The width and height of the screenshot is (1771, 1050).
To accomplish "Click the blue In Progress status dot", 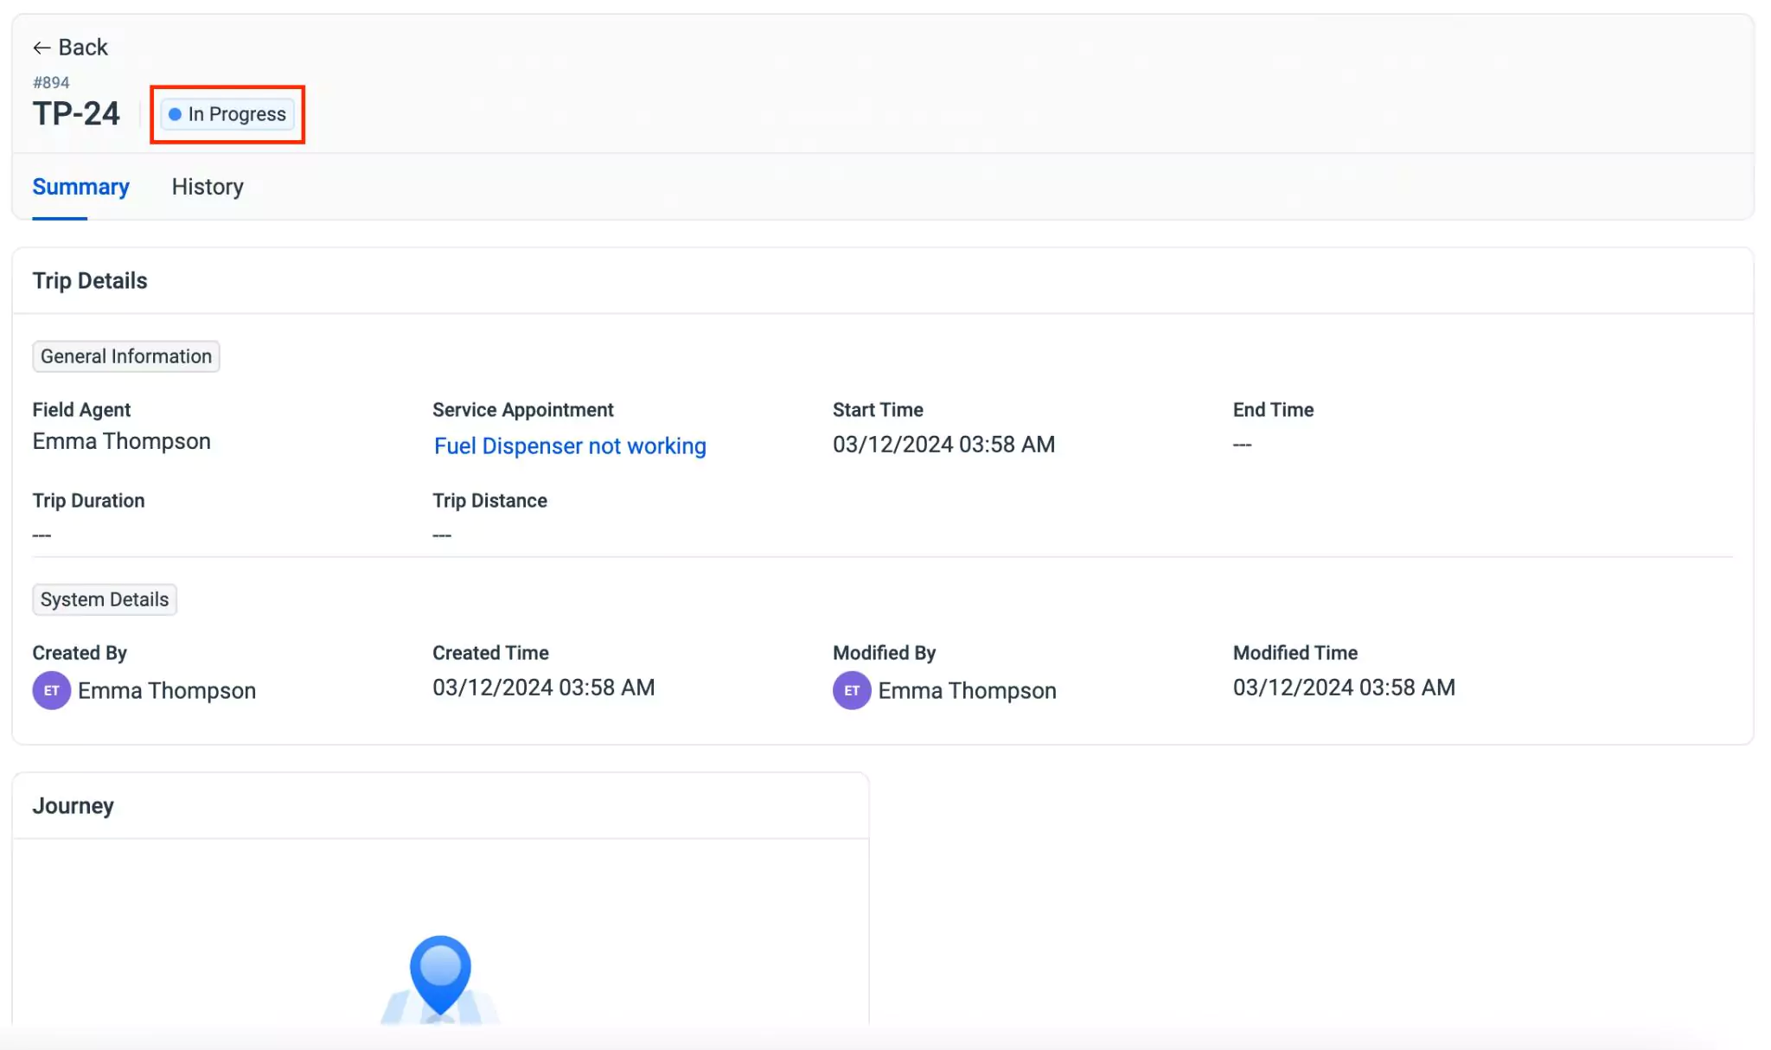I will tap(175, 114).
